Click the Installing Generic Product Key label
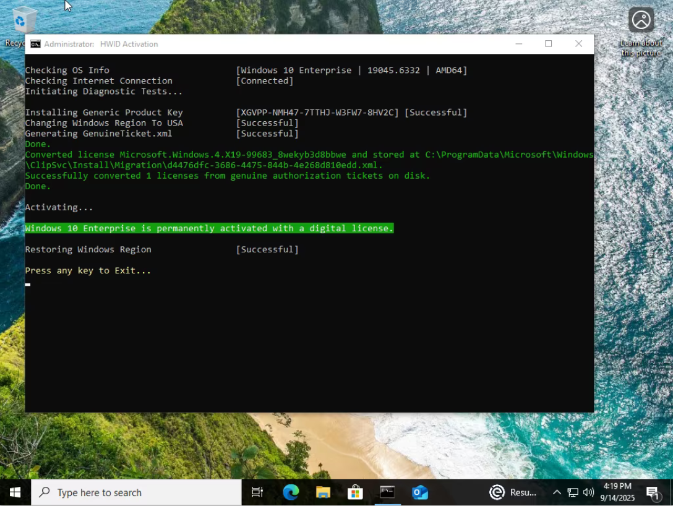The width and height of the screenshot is (673, 506). pyautogui.click(x=104, y=113)
